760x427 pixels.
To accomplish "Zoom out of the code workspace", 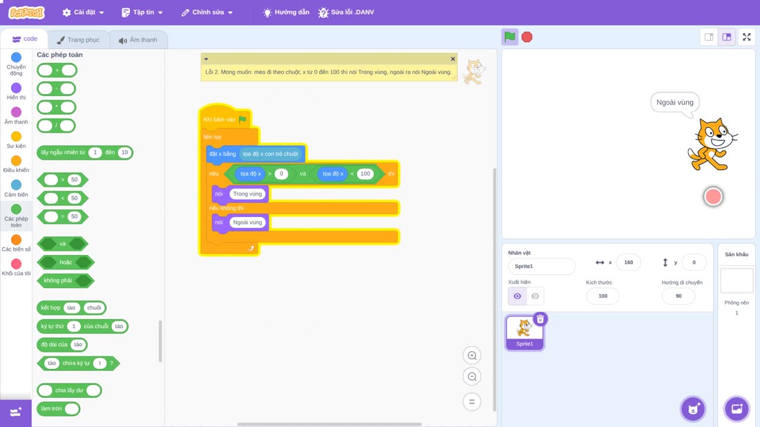I will 472,377.
